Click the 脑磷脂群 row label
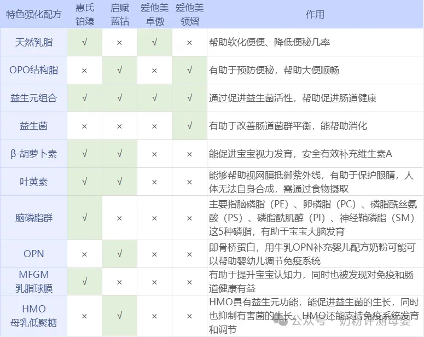Image resolution: width=424 pixels, height=337 pixels. [33, 218]
